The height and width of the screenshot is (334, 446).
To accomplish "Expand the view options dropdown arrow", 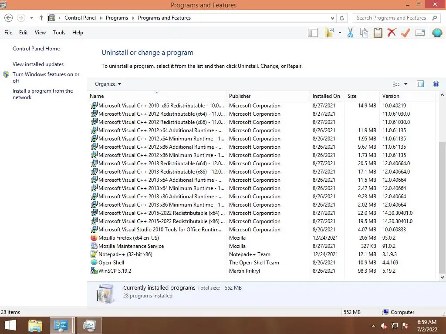I will point(405,84).
